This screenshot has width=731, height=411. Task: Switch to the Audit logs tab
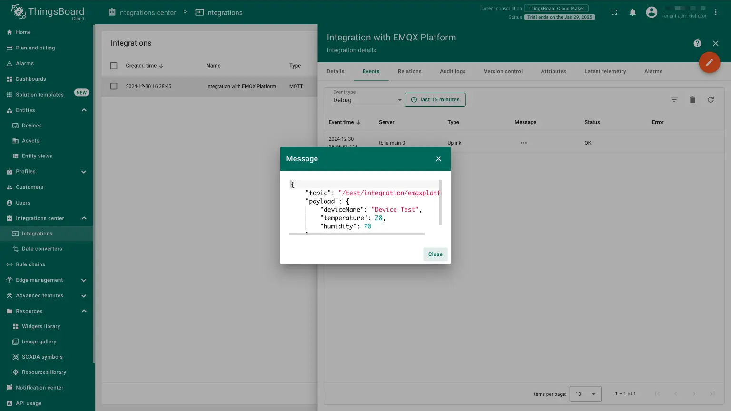[453, 71]
